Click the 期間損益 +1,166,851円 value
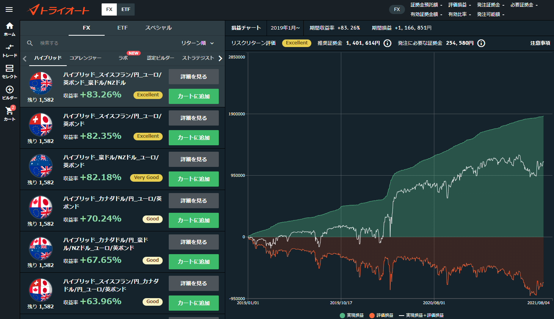This screenshot has width=554, height=319. pos(413,28)
